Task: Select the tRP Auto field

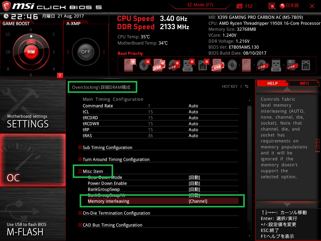Action: 193,130
